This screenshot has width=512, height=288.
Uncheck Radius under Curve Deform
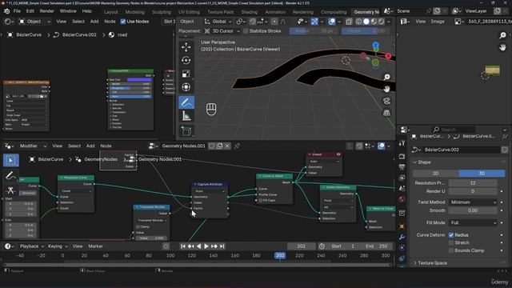[451, 234]
